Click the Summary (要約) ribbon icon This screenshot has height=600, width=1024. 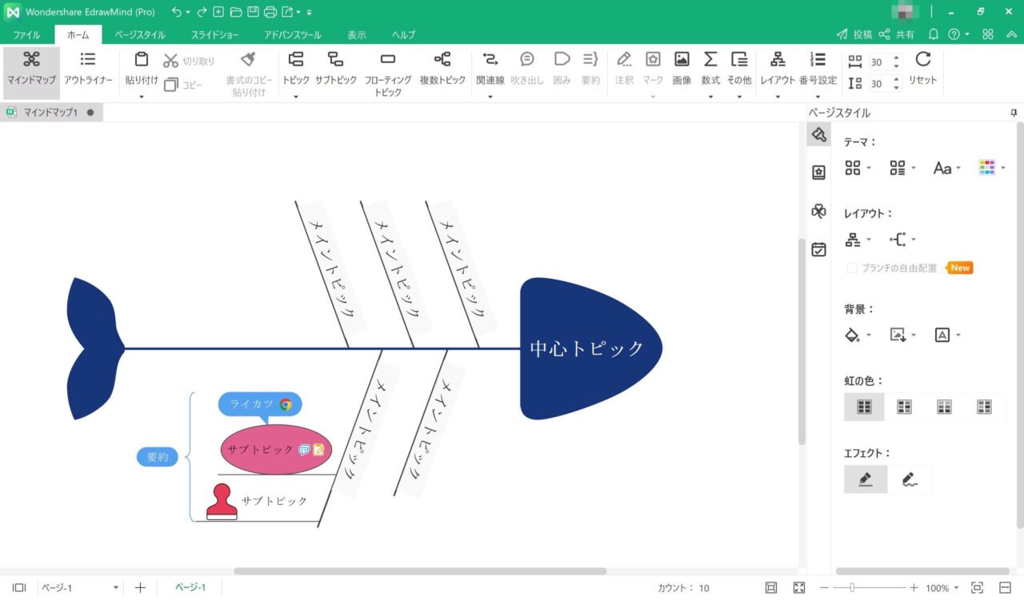(x=590, y=60)
